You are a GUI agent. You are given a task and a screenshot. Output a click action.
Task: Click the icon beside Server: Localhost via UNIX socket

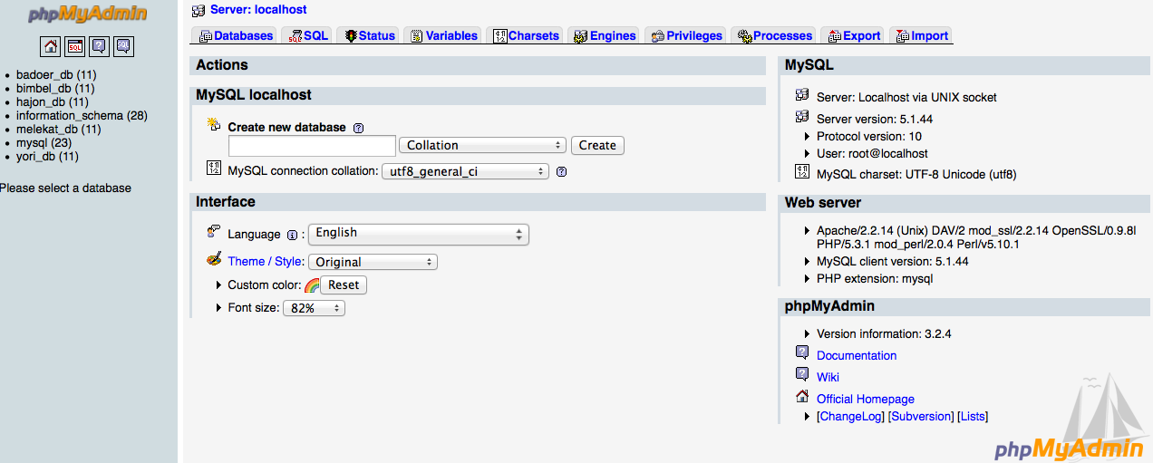coord(802,94)
